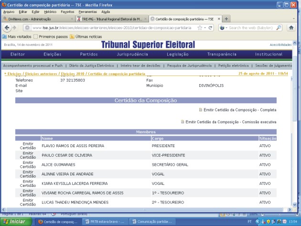Close the Certidão de composição partidária tab
The height and width of the screenshot is (226, 301).
point(219,19)
